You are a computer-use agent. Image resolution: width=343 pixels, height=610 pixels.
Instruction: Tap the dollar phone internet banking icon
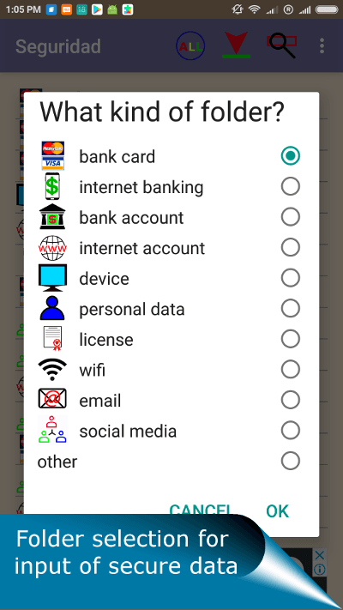[52, 186]
